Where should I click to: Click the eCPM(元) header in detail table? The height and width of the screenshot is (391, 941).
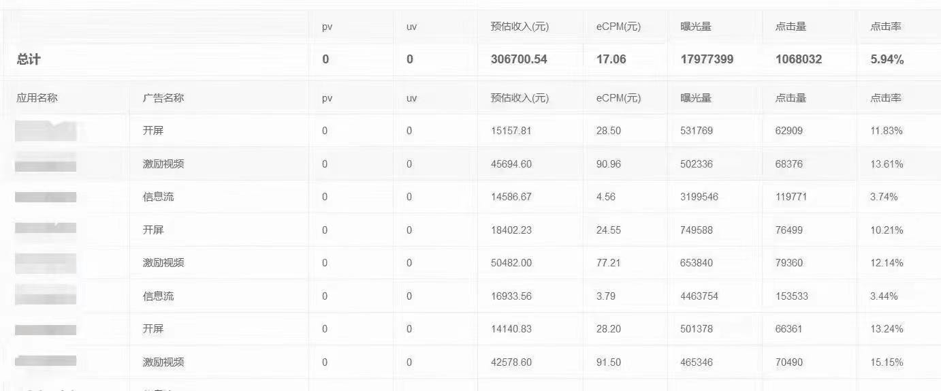point(618,97)
